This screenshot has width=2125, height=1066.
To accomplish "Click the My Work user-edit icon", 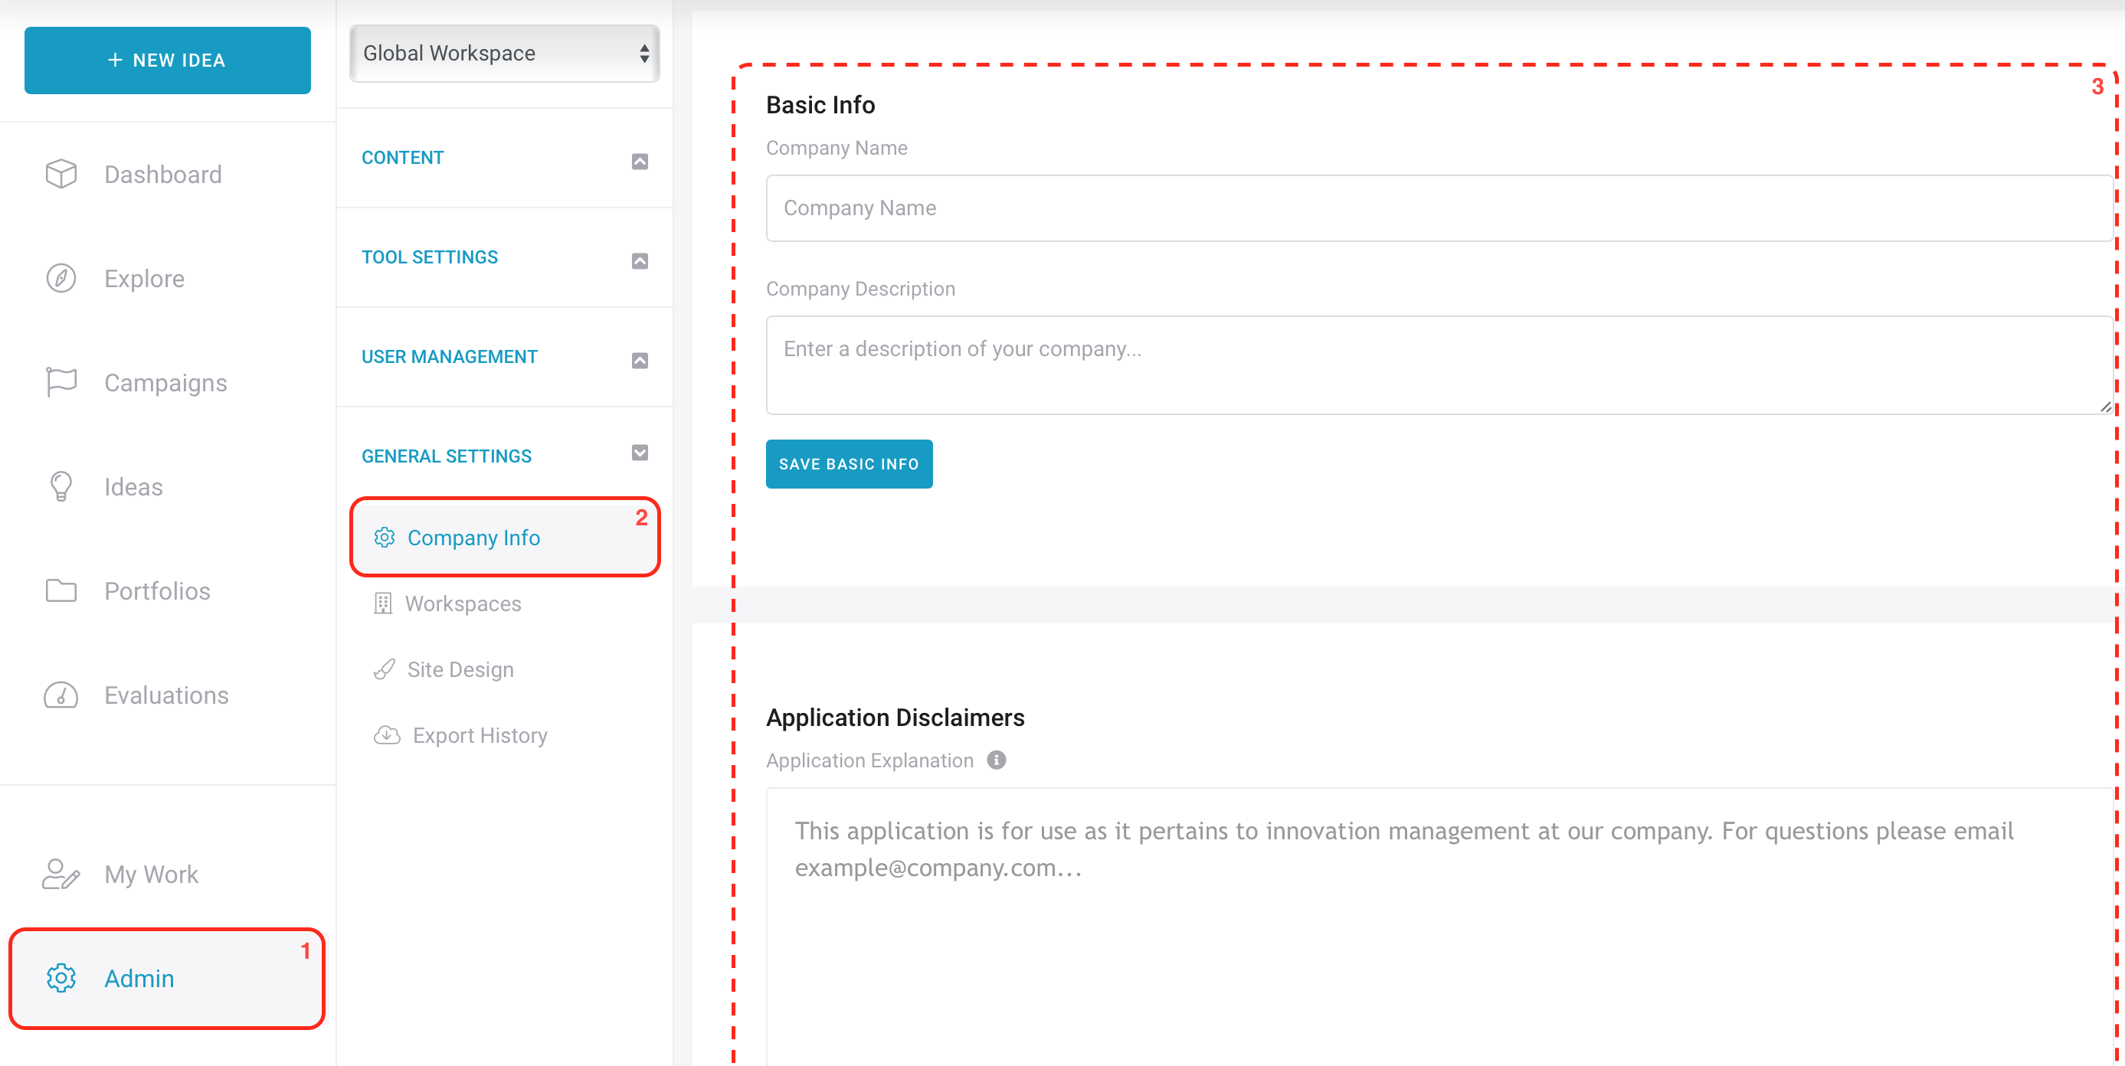I will click(x=61, y=874).
